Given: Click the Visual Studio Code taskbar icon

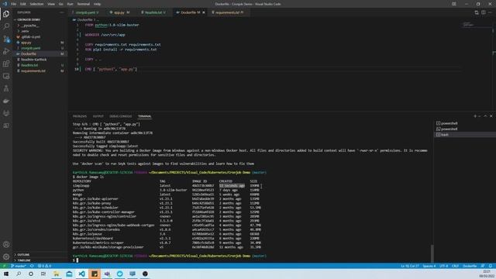Looking at the screenshot, I should click(x=81, y=274).
